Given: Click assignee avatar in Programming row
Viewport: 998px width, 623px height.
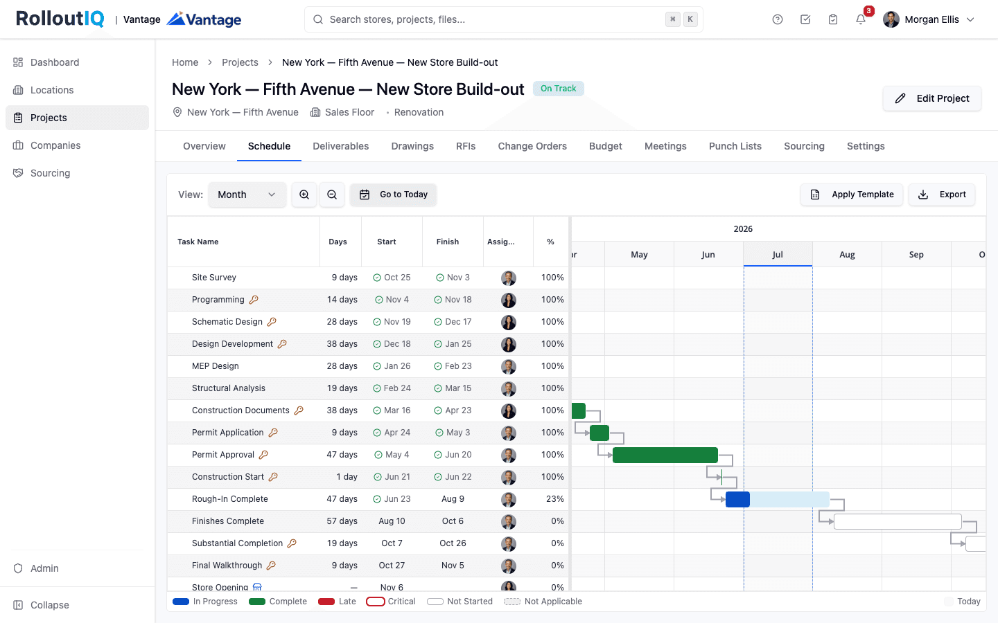Looking at the screenshot, I should tap(509, 300).
